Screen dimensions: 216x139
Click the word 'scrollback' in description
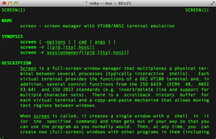tap(137, 95)
